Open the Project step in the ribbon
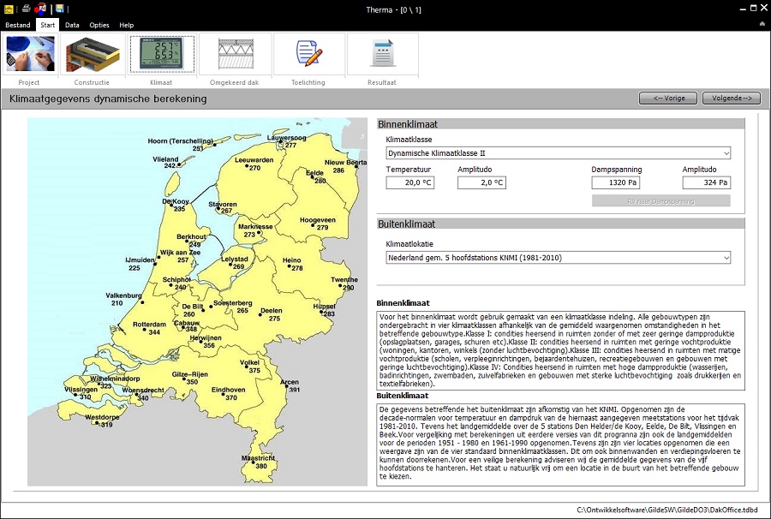Screen dimensions: 771x519 coord(29,55)
